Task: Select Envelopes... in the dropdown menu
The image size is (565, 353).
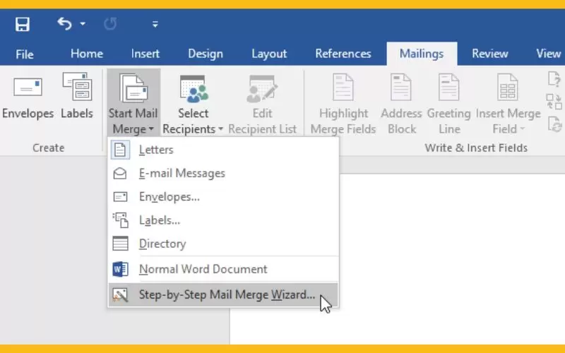Action: point(223,197)
